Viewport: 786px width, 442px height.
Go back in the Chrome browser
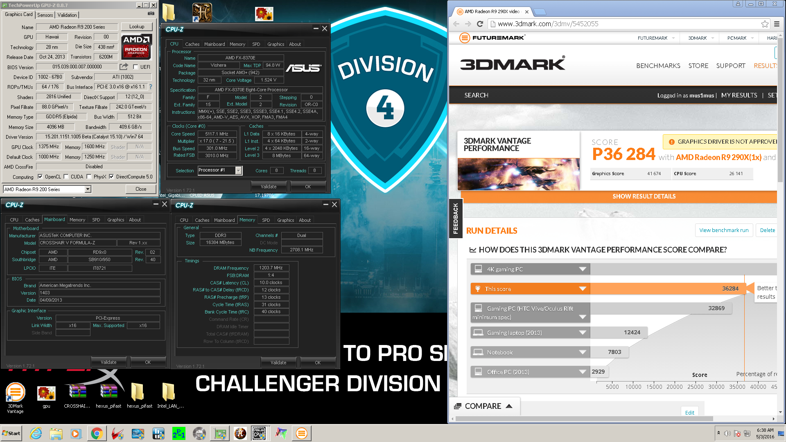(456, 24)
